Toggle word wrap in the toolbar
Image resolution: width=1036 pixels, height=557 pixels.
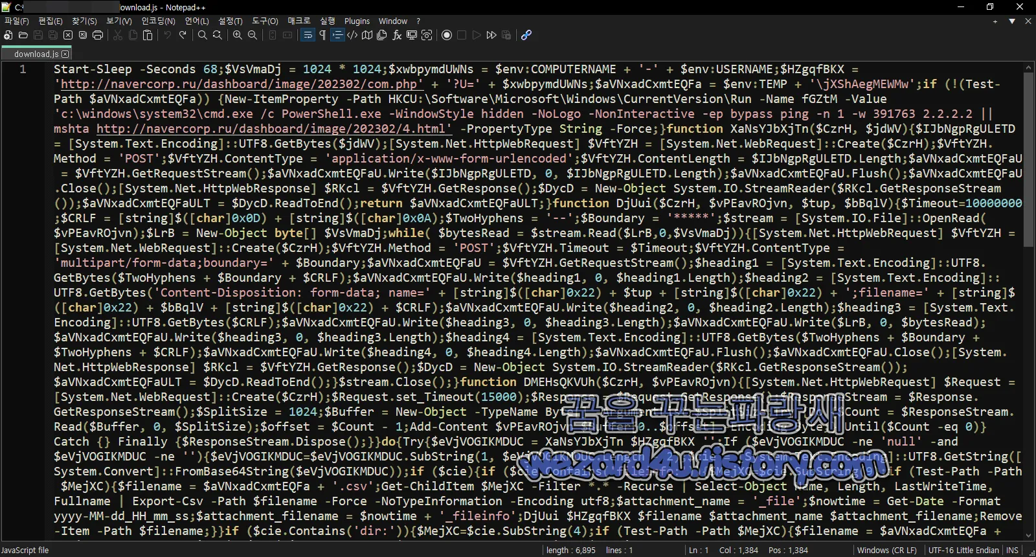308,35
